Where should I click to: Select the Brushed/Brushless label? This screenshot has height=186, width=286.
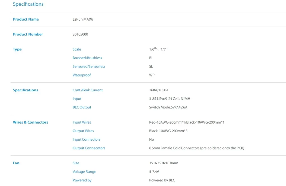tap(87, 58)
